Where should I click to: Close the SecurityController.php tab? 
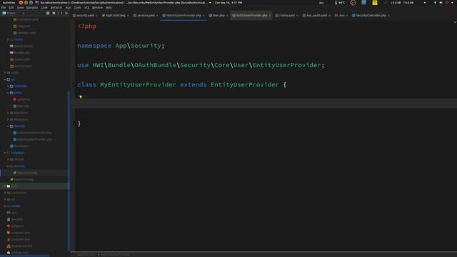388,16
